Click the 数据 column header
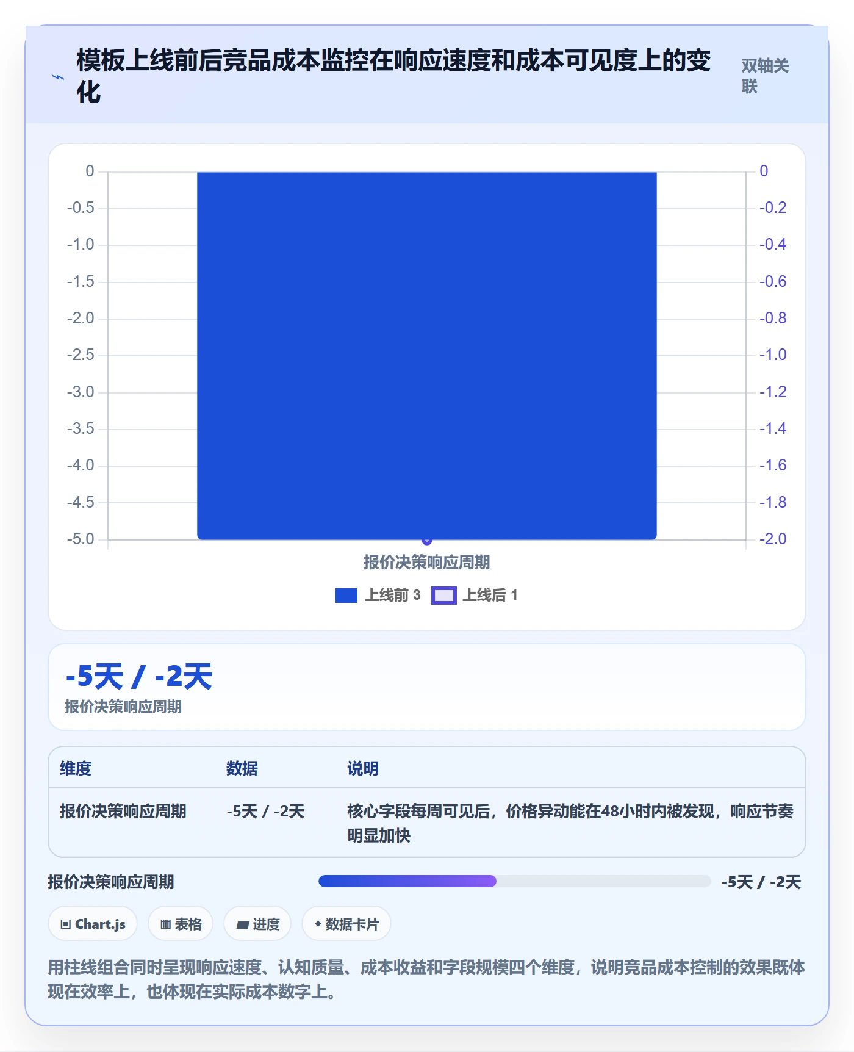854x1052 pixels. (x=242, y=768)
